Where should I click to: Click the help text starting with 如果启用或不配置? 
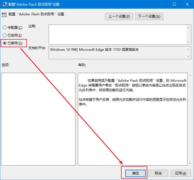click(133, 85)
